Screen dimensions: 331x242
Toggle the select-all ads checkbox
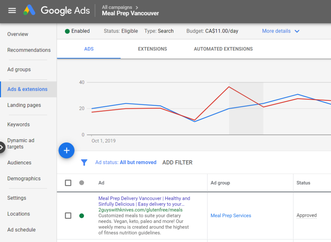click(68, 183)
